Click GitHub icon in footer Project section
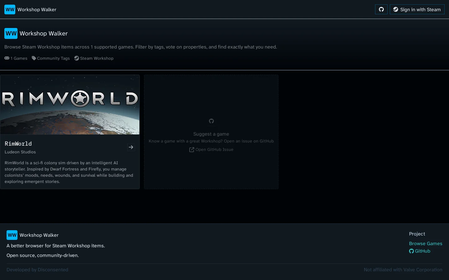 [x=411, y=251]
